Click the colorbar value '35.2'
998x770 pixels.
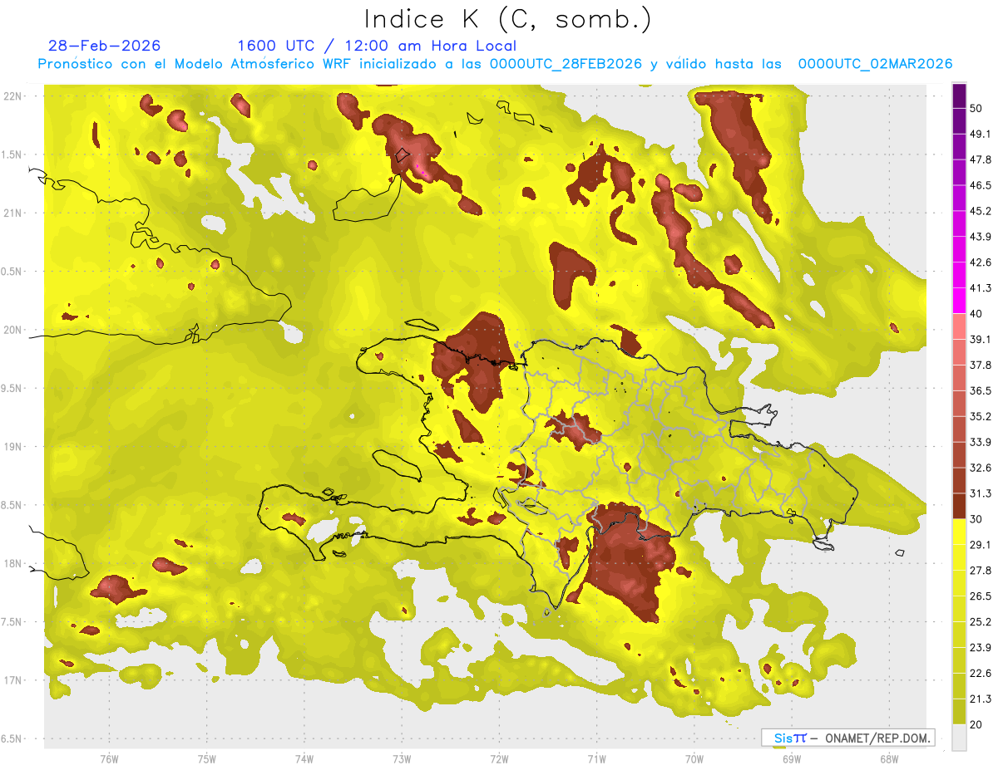coord(980,417)
